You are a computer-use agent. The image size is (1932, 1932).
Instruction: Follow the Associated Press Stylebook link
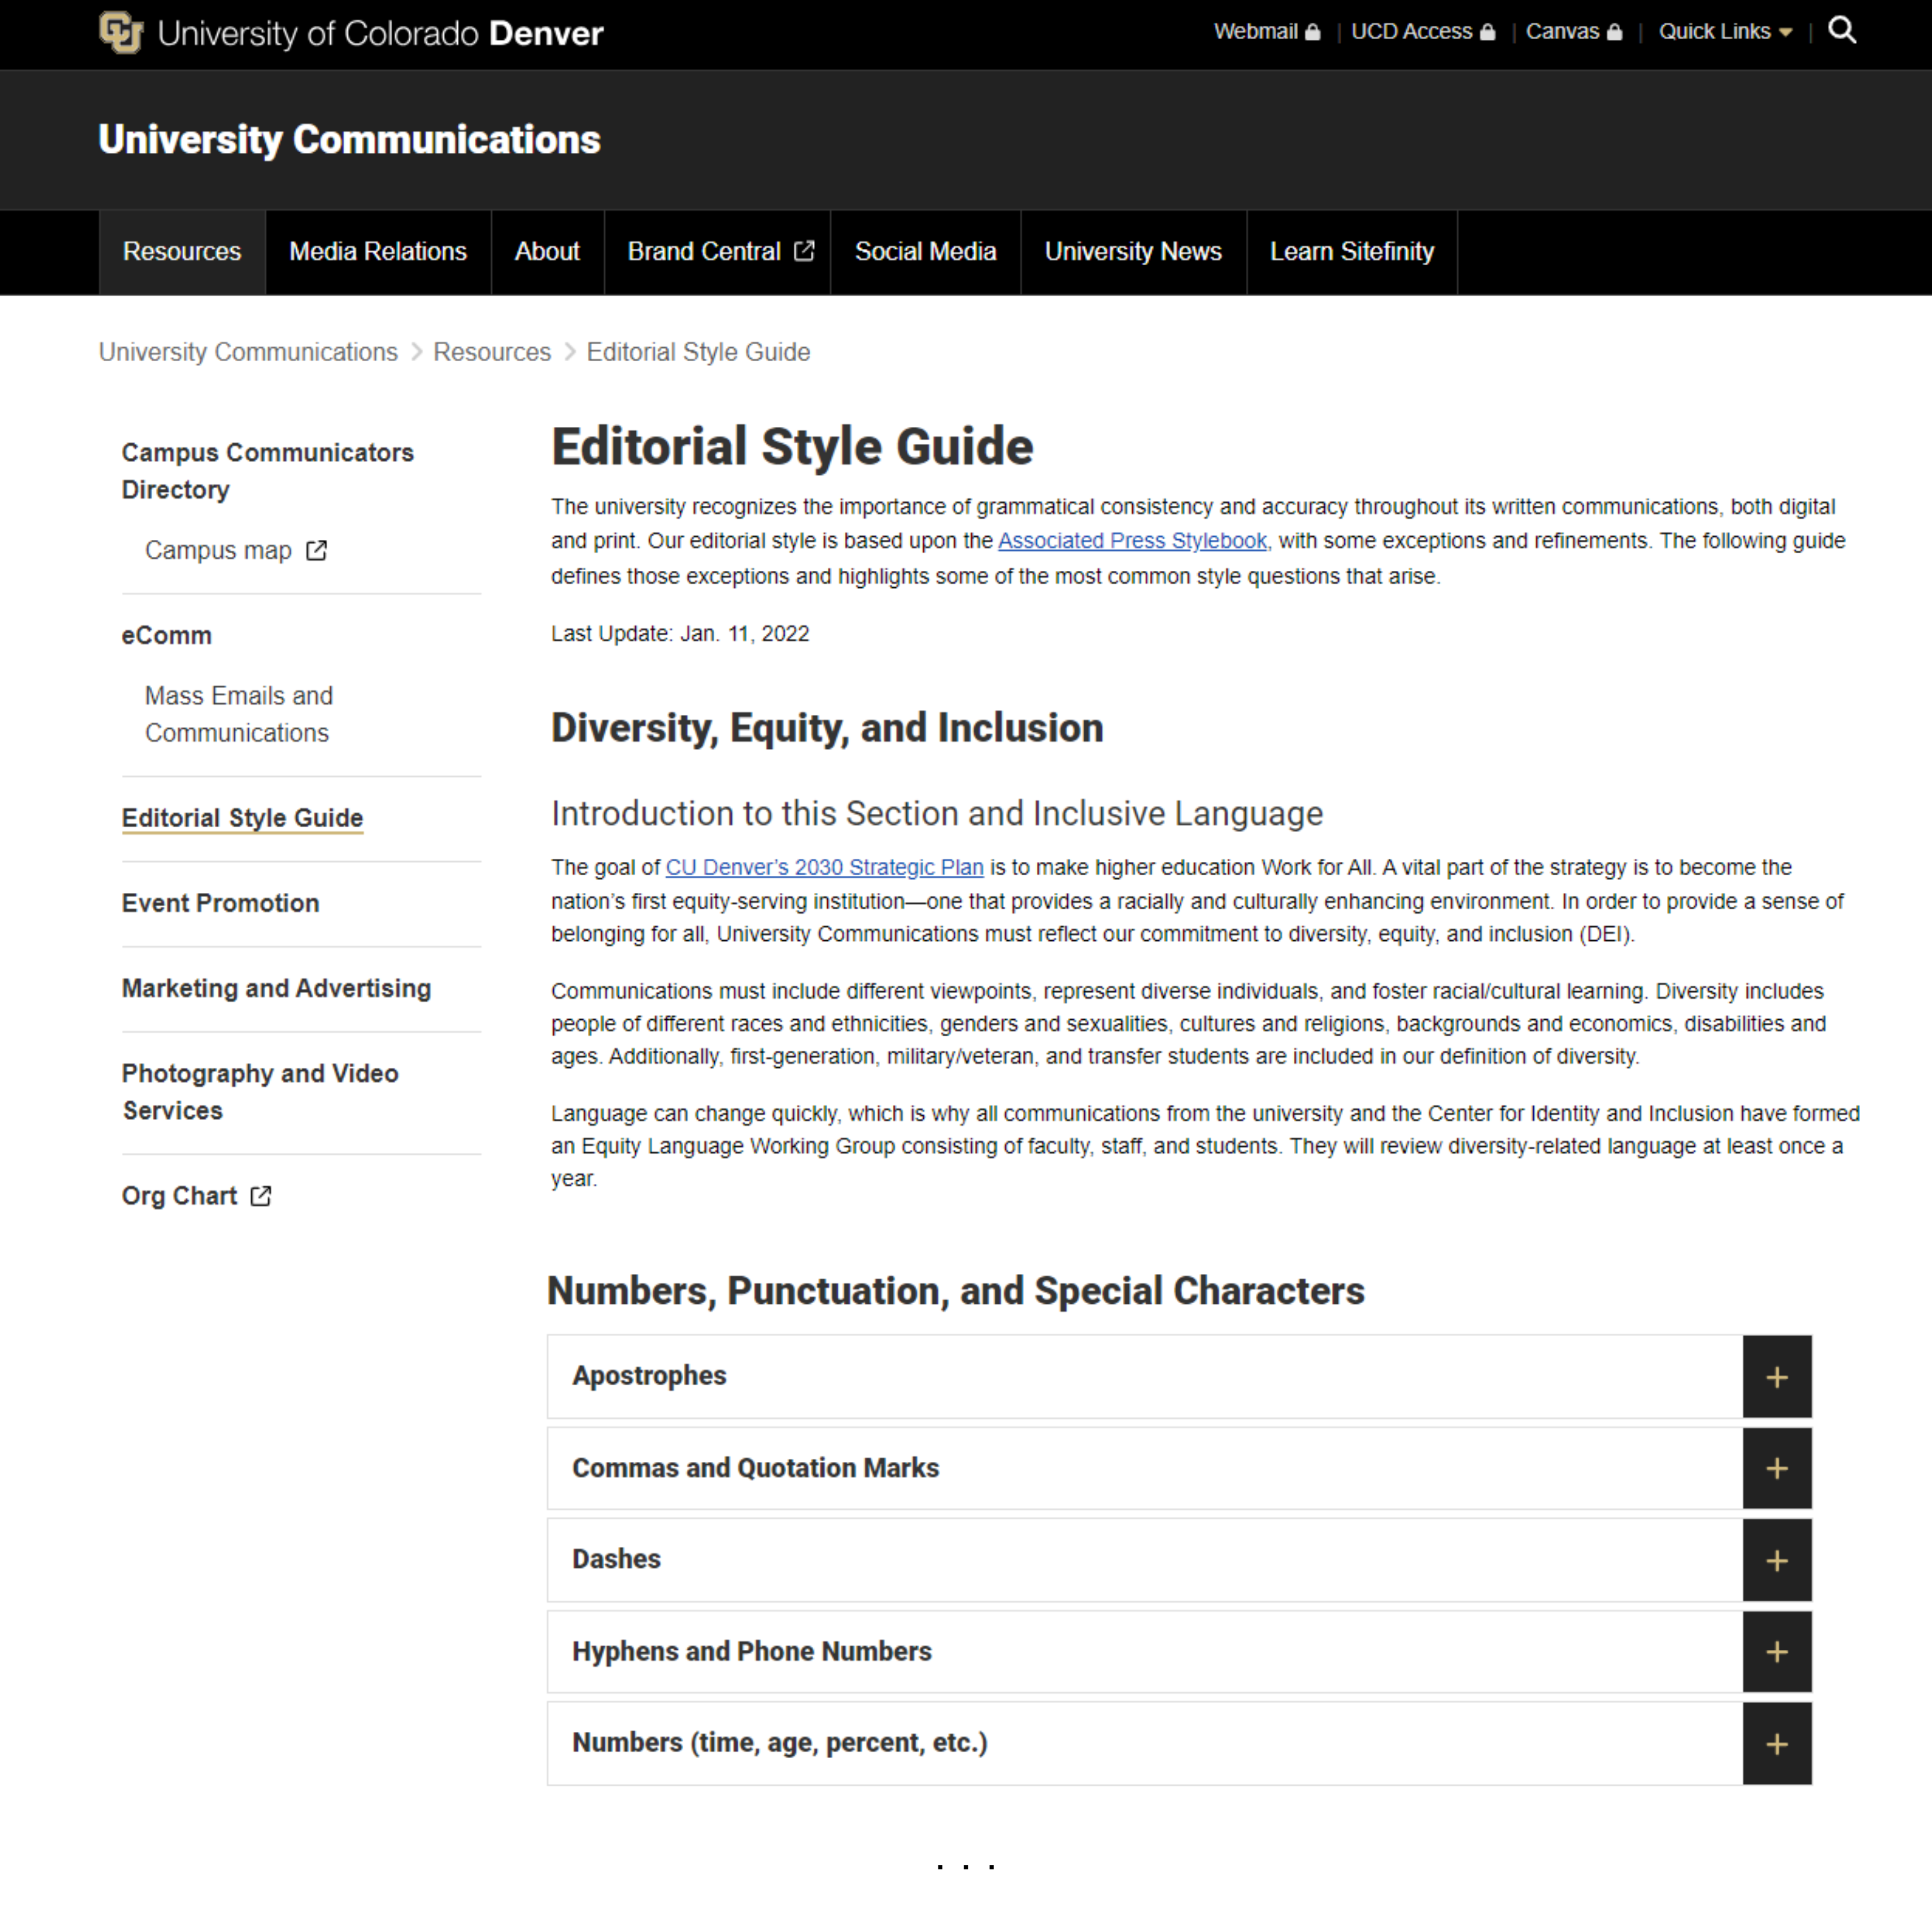pos(1132,541)
